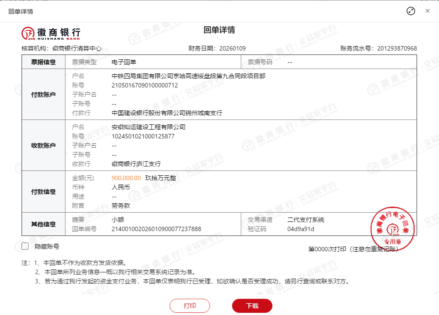439x315 pixels.
Task: Click payee name 安徽灿运建设工程有限公司
Action: pos(149,127)
